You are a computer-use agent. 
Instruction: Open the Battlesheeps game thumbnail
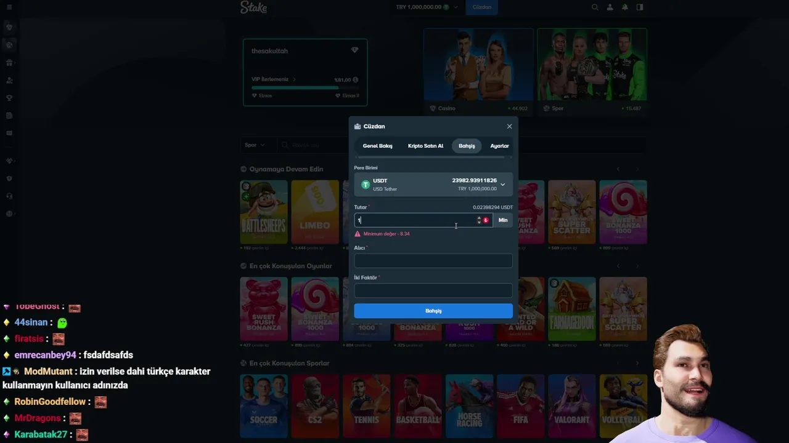click(264, 212)
